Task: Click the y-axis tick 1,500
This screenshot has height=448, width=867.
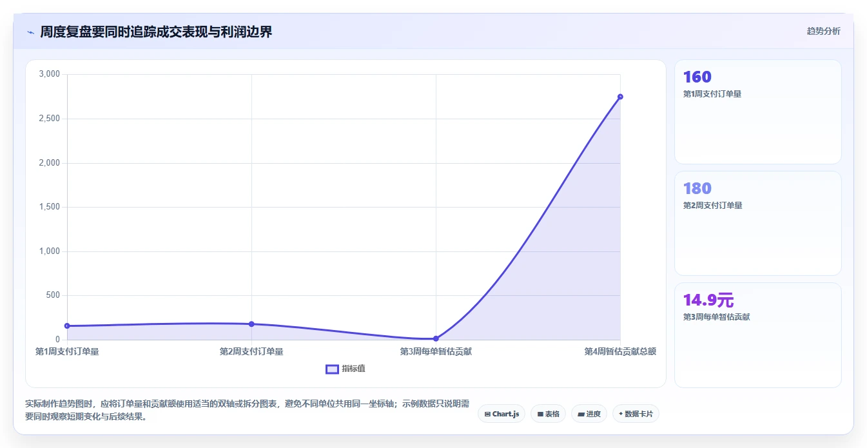Action: [49, 207]
